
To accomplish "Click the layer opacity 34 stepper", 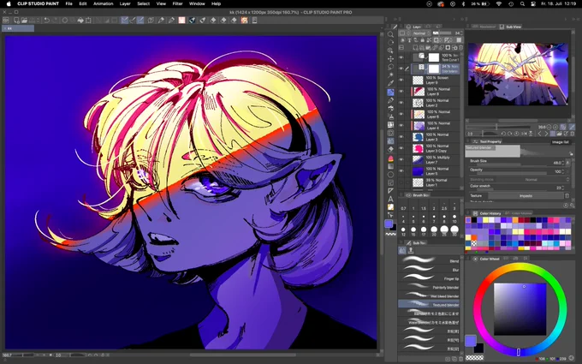I will [x=461, y=33].
